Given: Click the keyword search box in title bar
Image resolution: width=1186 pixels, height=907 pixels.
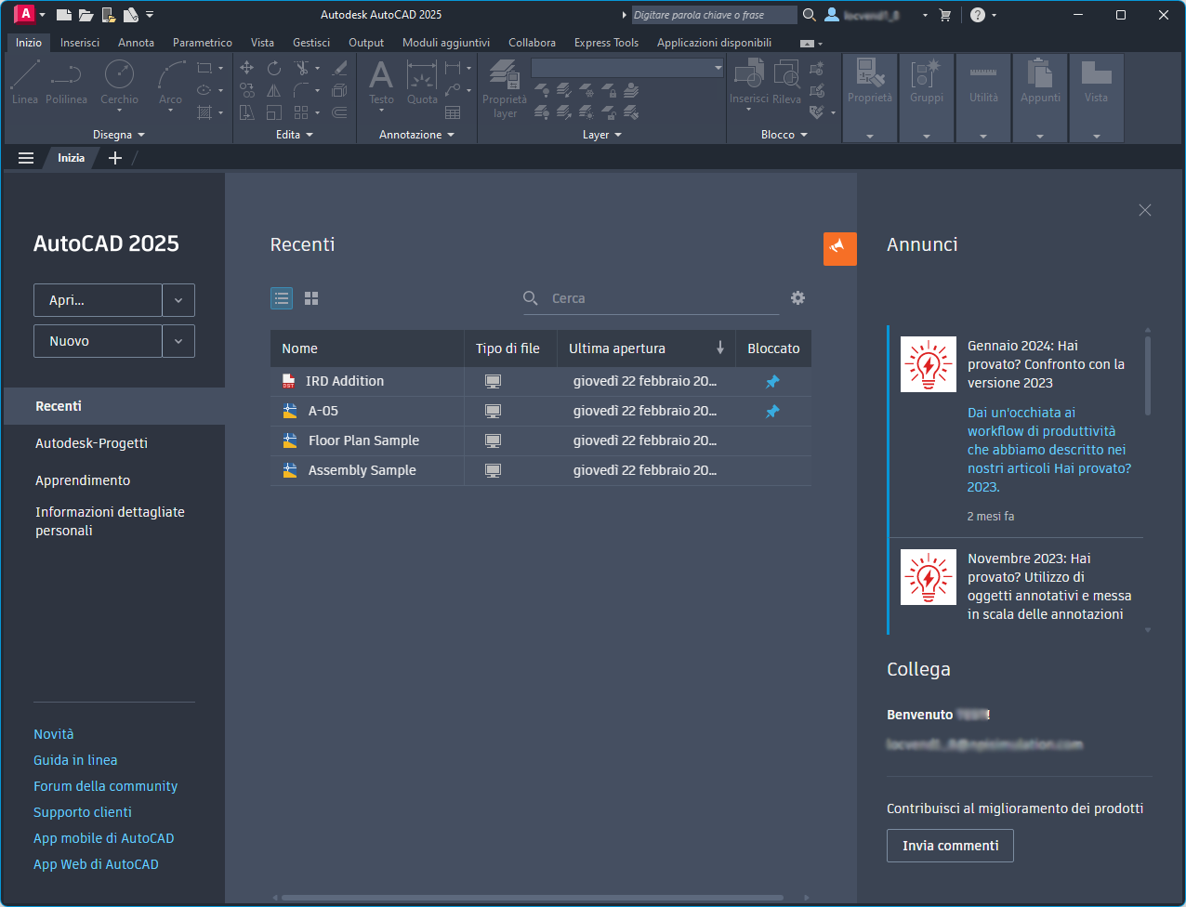Looking at the screenshot, I should (714, 15).
